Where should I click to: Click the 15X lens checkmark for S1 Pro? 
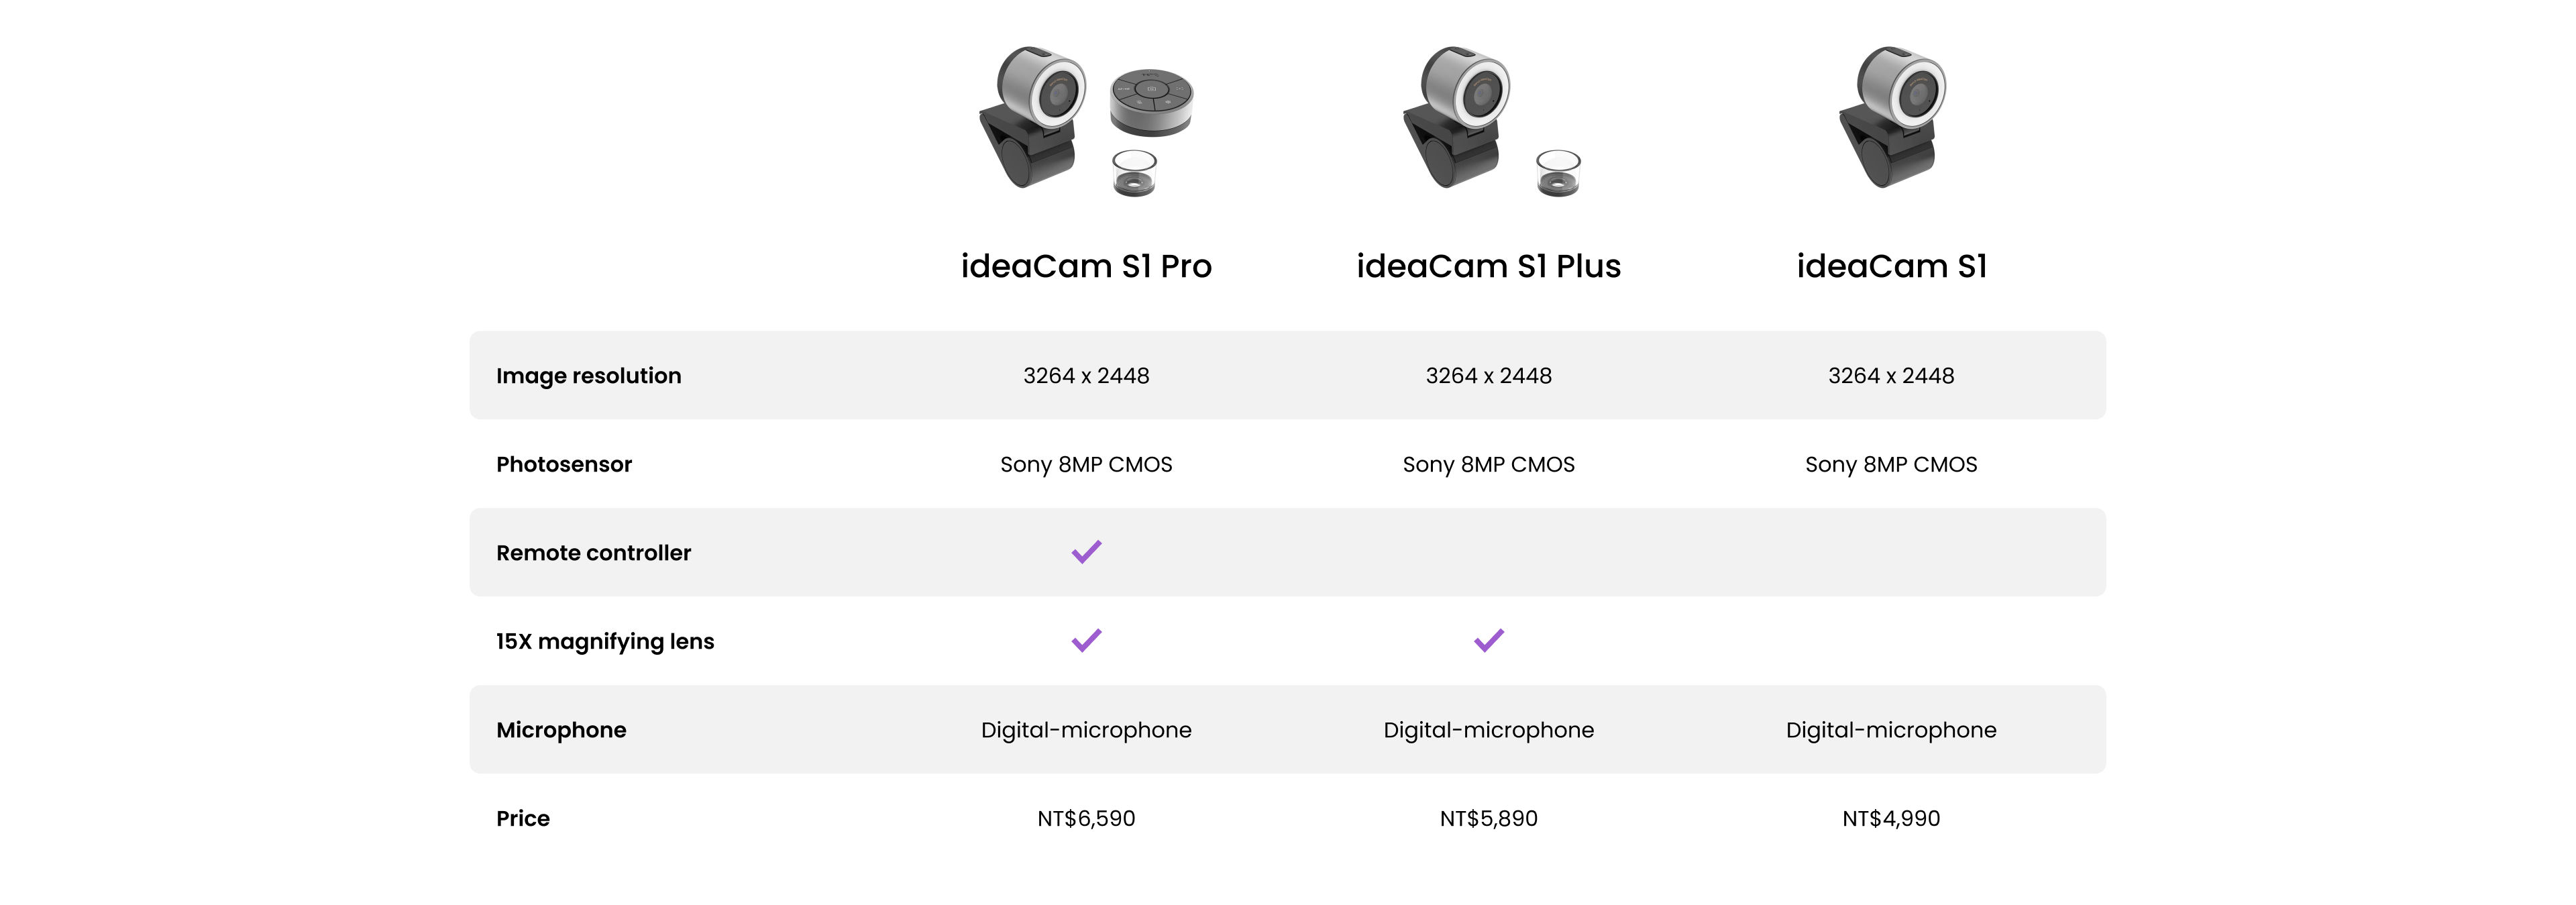click(x=1086, y=640)
